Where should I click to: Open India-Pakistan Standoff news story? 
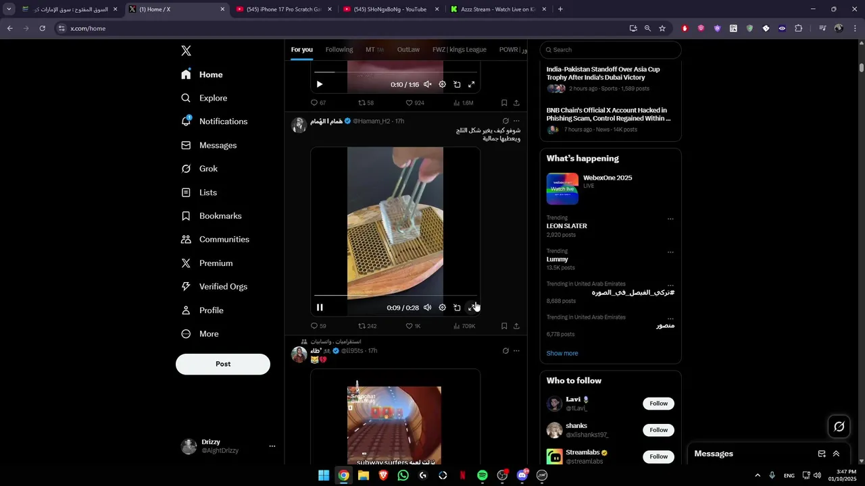[610, 79]
